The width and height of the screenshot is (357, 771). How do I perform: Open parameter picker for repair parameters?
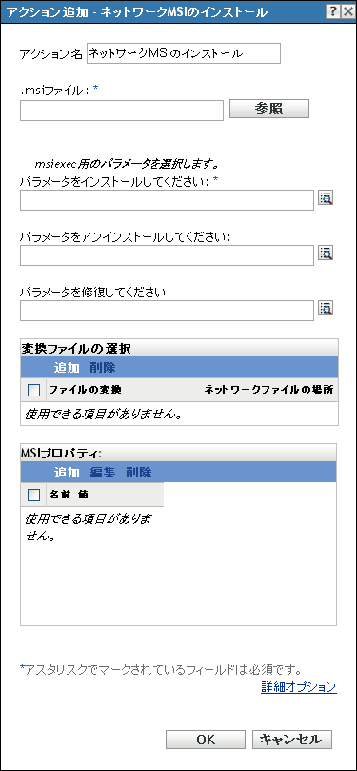click(327, 308)
